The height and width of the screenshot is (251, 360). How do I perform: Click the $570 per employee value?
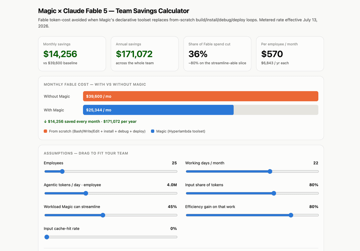coord(272,54)
